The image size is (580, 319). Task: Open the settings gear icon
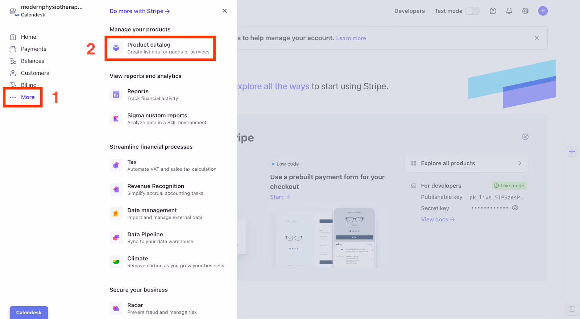point(525,11)
